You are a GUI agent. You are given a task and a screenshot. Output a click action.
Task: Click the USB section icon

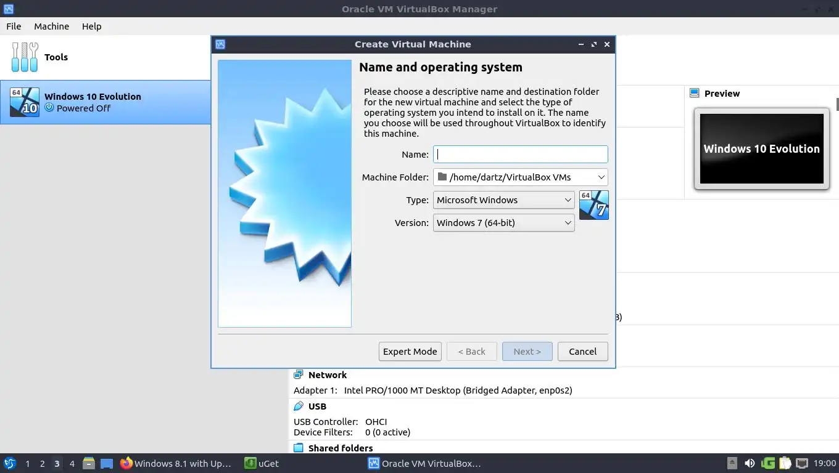[x=299, y=406]
